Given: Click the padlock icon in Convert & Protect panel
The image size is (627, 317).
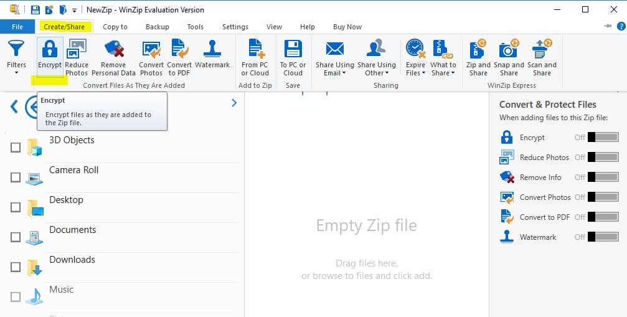Looking at the screenshot, I should (x=507, y=137).
